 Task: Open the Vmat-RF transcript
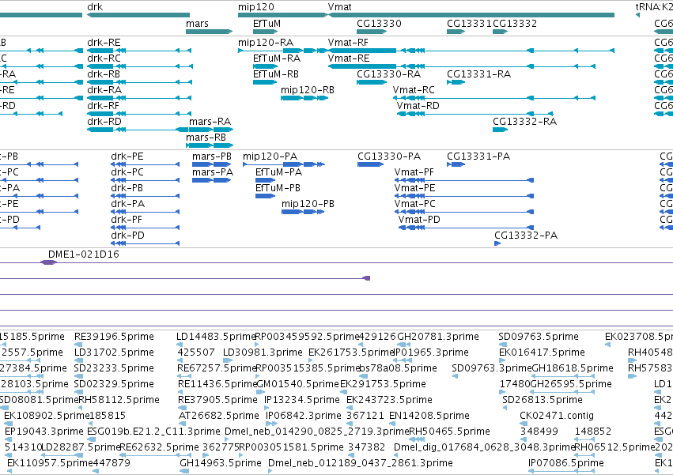tap(471, 51)
